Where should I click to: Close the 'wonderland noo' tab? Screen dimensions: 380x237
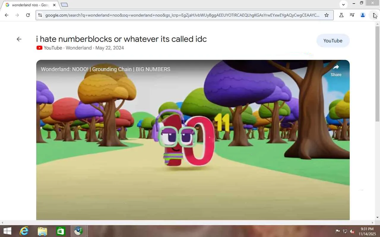pos(54,5)
